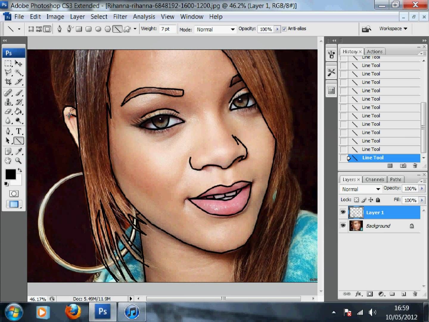429x322 pixels.
Task: Open the Filter menu
Action: [120, 17]
